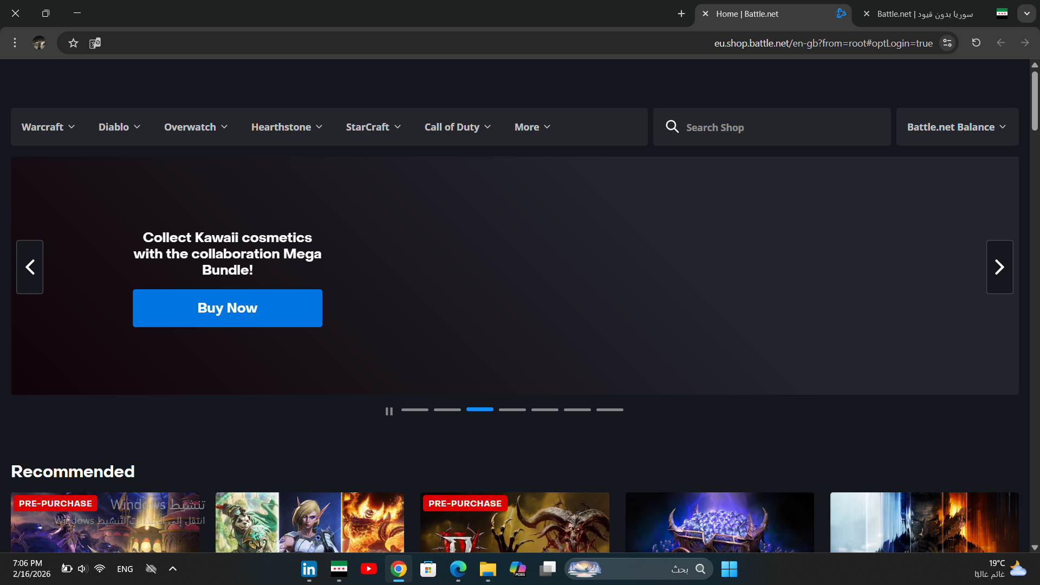Open Chrome three-dot menu
Viewport: 1040px width, 585px height.
click(x=15, y=43)
